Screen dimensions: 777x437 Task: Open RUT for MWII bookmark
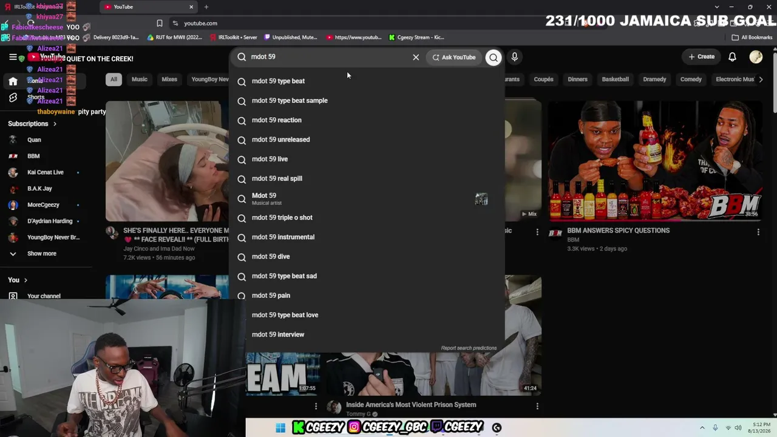coord(175,38)
